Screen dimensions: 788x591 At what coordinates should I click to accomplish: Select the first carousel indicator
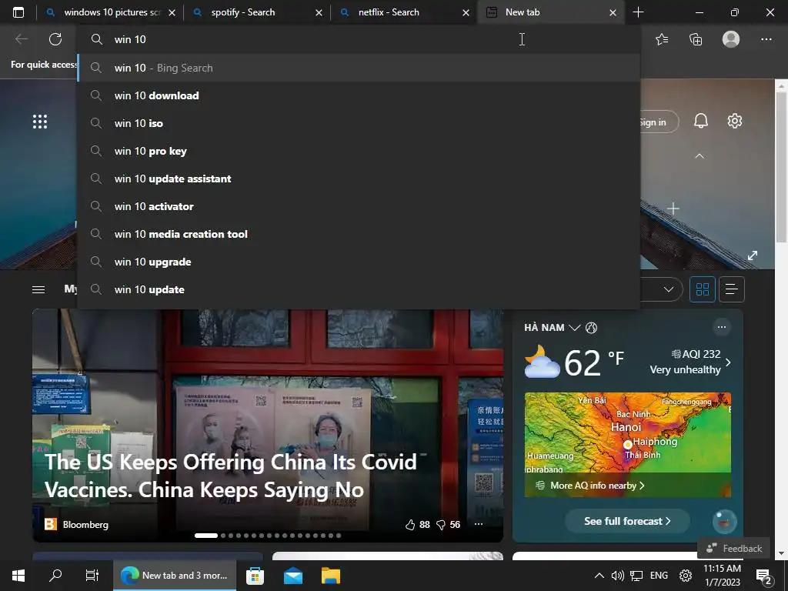206,536
